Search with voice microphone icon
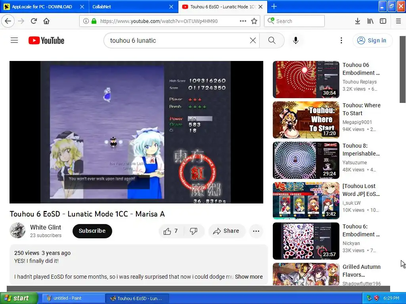Screen dimensions: 406x304 coord(296,40)
